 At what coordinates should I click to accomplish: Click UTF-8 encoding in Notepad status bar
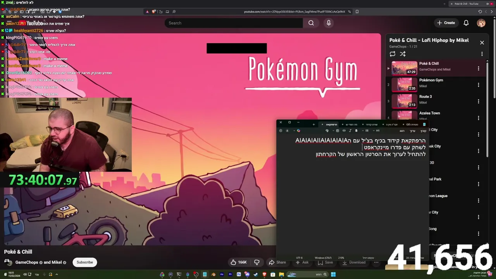[x=299, y=258]
